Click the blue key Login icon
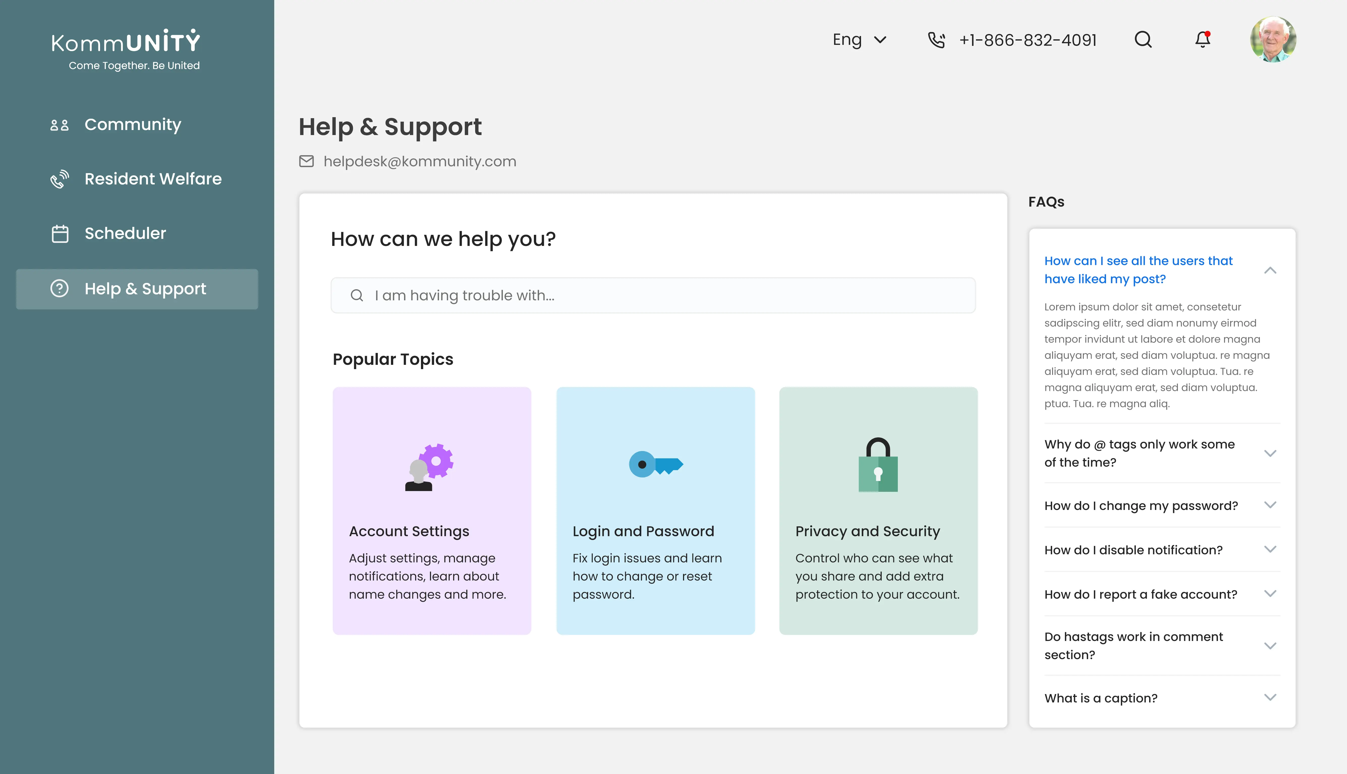1347x774 pixels. [x=655, y=464]
